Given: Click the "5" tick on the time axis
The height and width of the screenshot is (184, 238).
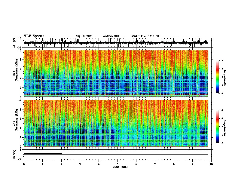Looking at the screenshot, I should [117, 164].
